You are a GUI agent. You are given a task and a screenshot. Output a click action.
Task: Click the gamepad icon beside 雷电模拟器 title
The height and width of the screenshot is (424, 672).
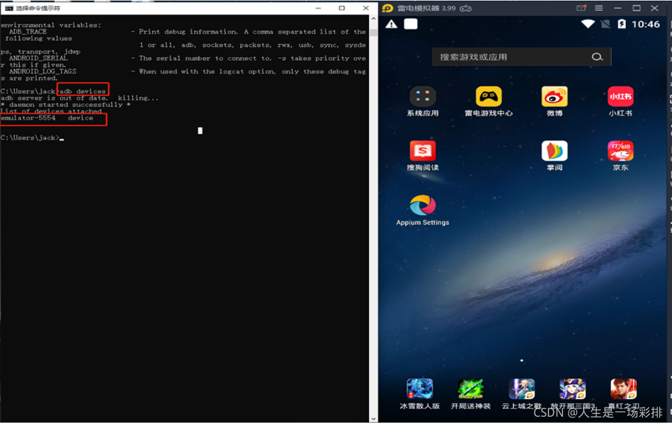(466, 8)
